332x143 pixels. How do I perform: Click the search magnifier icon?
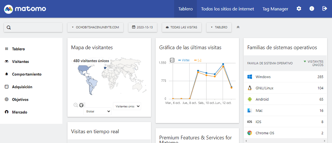pyautogui.click(x=9, y=28)
